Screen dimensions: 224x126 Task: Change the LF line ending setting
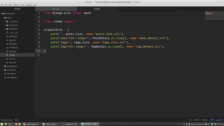point(190,120)
